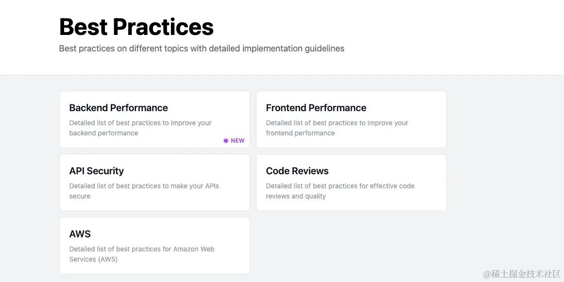Open the Code Reviews card title
The width and height of the screenshot is (564, 282).
point(297,171)
